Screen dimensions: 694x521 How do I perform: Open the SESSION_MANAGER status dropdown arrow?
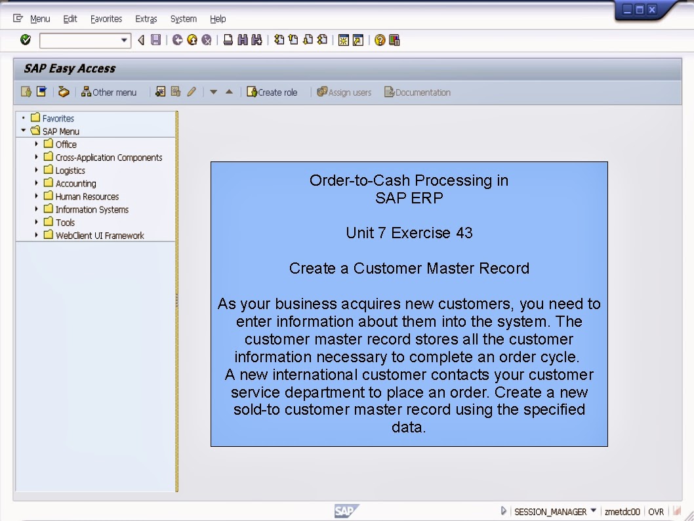593,511
